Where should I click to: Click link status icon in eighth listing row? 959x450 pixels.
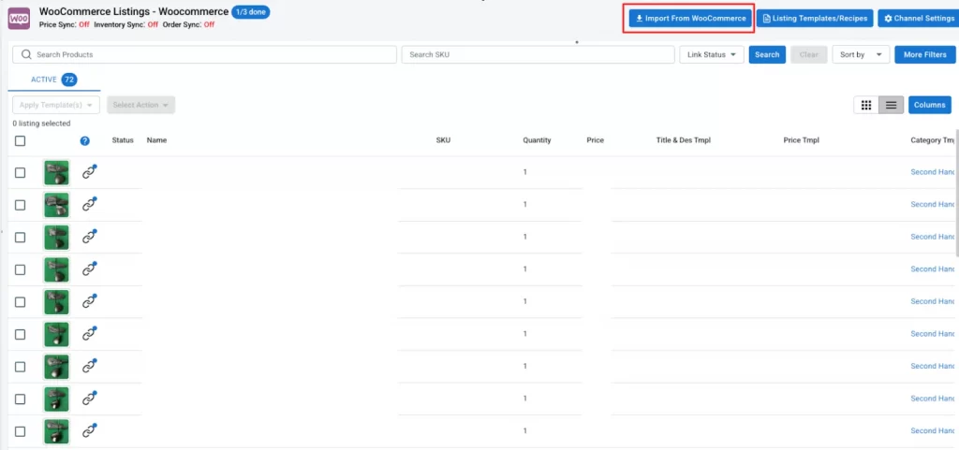tap(90, 399)
